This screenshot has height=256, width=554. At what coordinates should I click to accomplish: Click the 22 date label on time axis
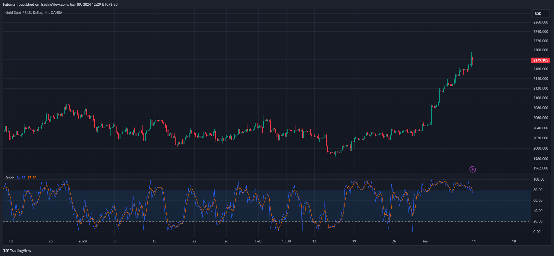click(194, 241)
